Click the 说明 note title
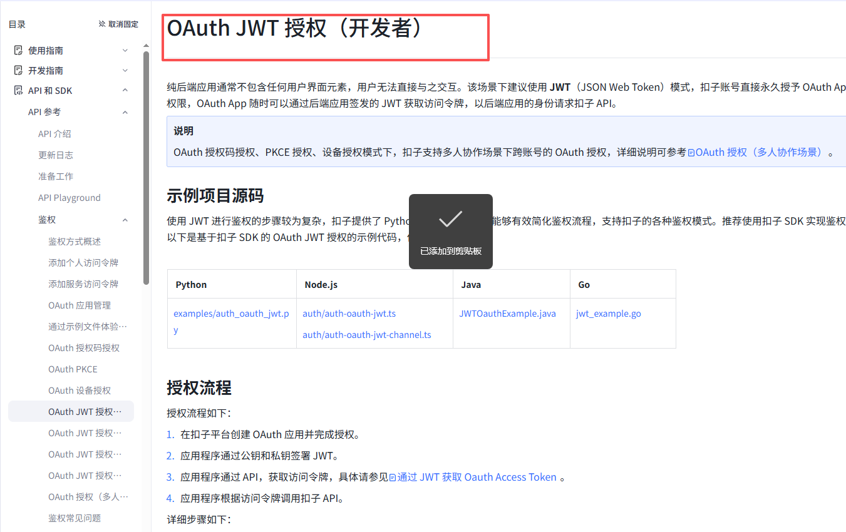Screen dimensions: 846x532 click(x=183, y=131)
